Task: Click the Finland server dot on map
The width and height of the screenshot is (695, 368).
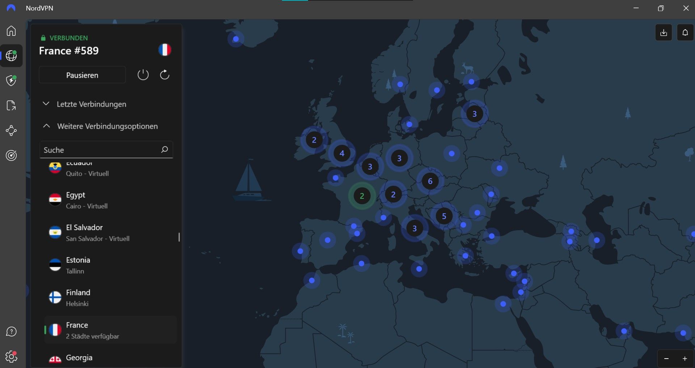Action: click(x=471, y=82)
